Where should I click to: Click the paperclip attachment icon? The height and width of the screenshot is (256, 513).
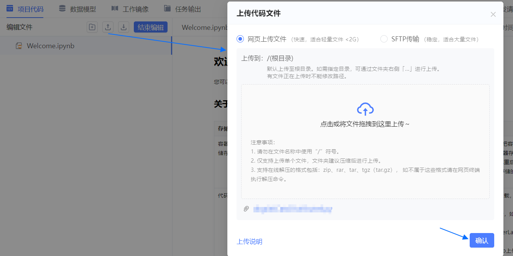coord(246,209)
